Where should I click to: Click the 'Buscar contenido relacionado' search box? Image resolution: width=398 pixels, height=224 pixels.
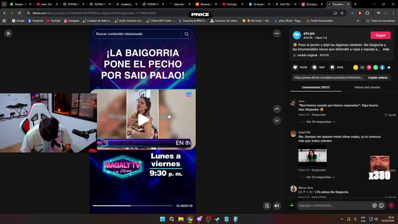[137, 34]
